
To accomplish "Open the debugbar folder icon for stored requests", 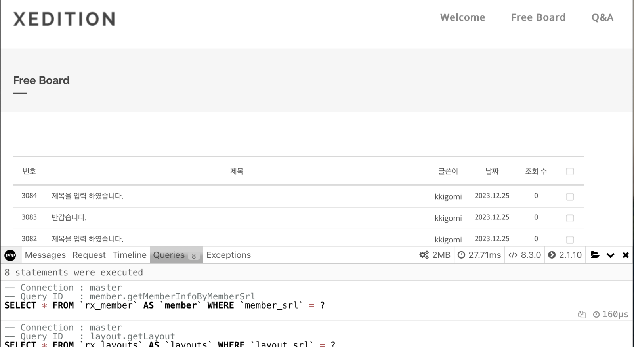I will tap(595, 255).
